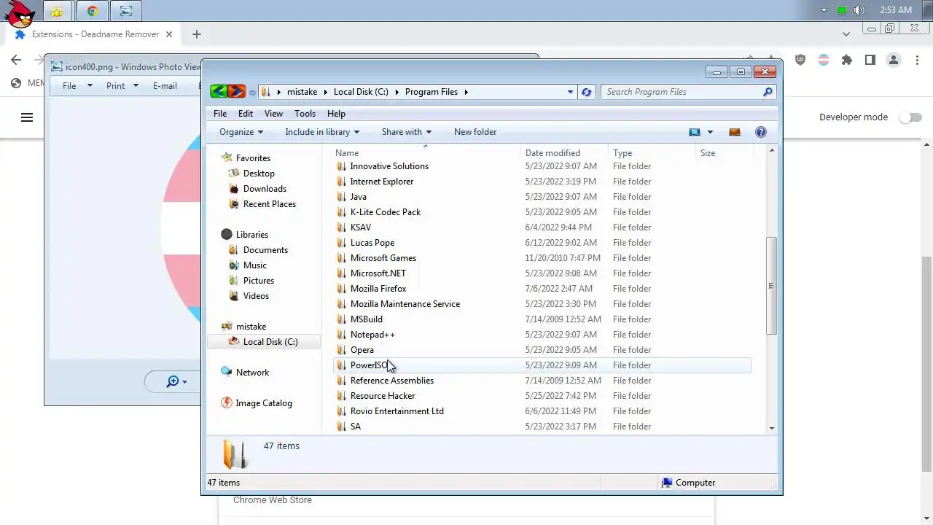The height and width of the screenshot is (525, 933).
Task: Open the Organize dropdown
Action: coord(241,132)
